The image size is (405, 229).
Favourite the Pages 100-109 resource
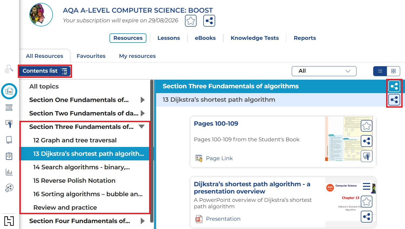point(366,126)
